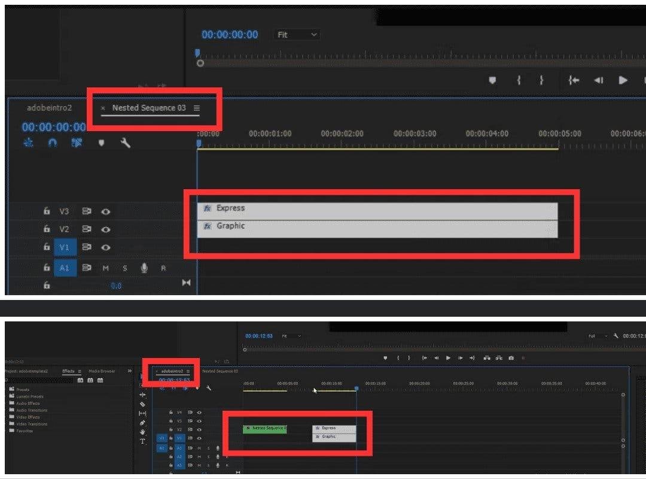The height and width of the screenshot is (479, 646).
Task: Expand the Video Transitions bin
Action: point(32,424)
